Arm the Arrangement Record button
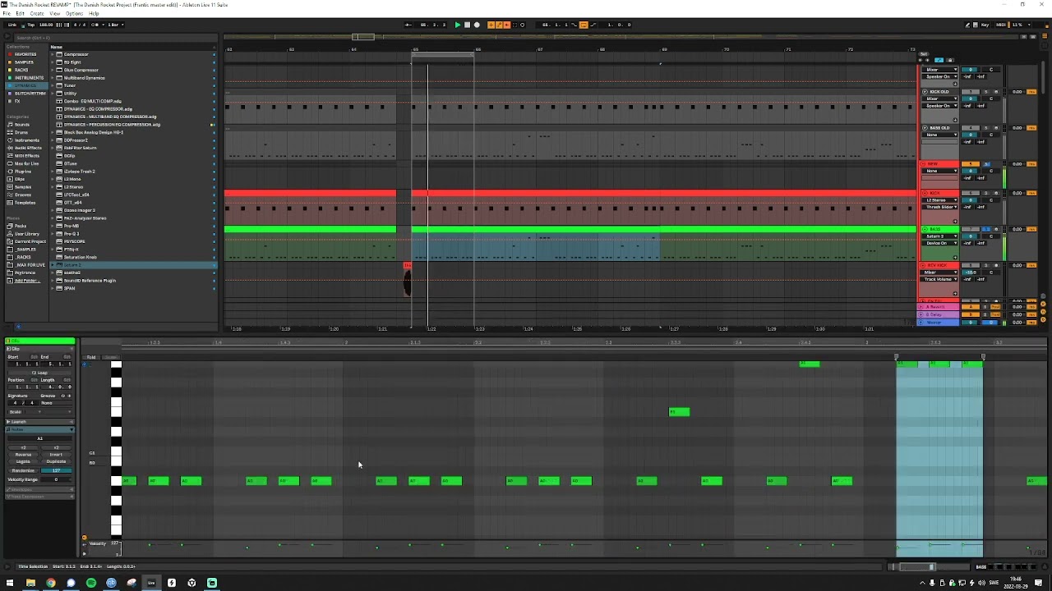 pyautogui.click(x=477, y=25)
